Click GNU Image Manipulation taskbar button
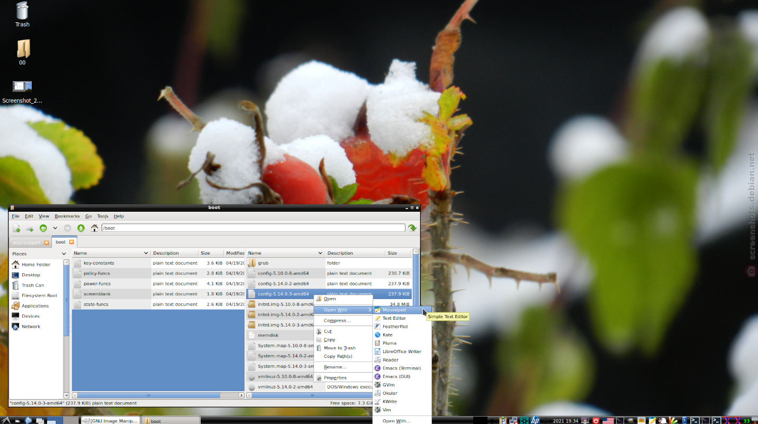 coord(110,421)
